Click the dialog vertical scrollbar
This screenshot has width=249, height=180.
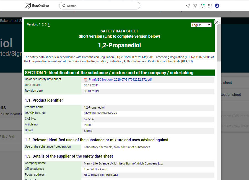[219, 43]
